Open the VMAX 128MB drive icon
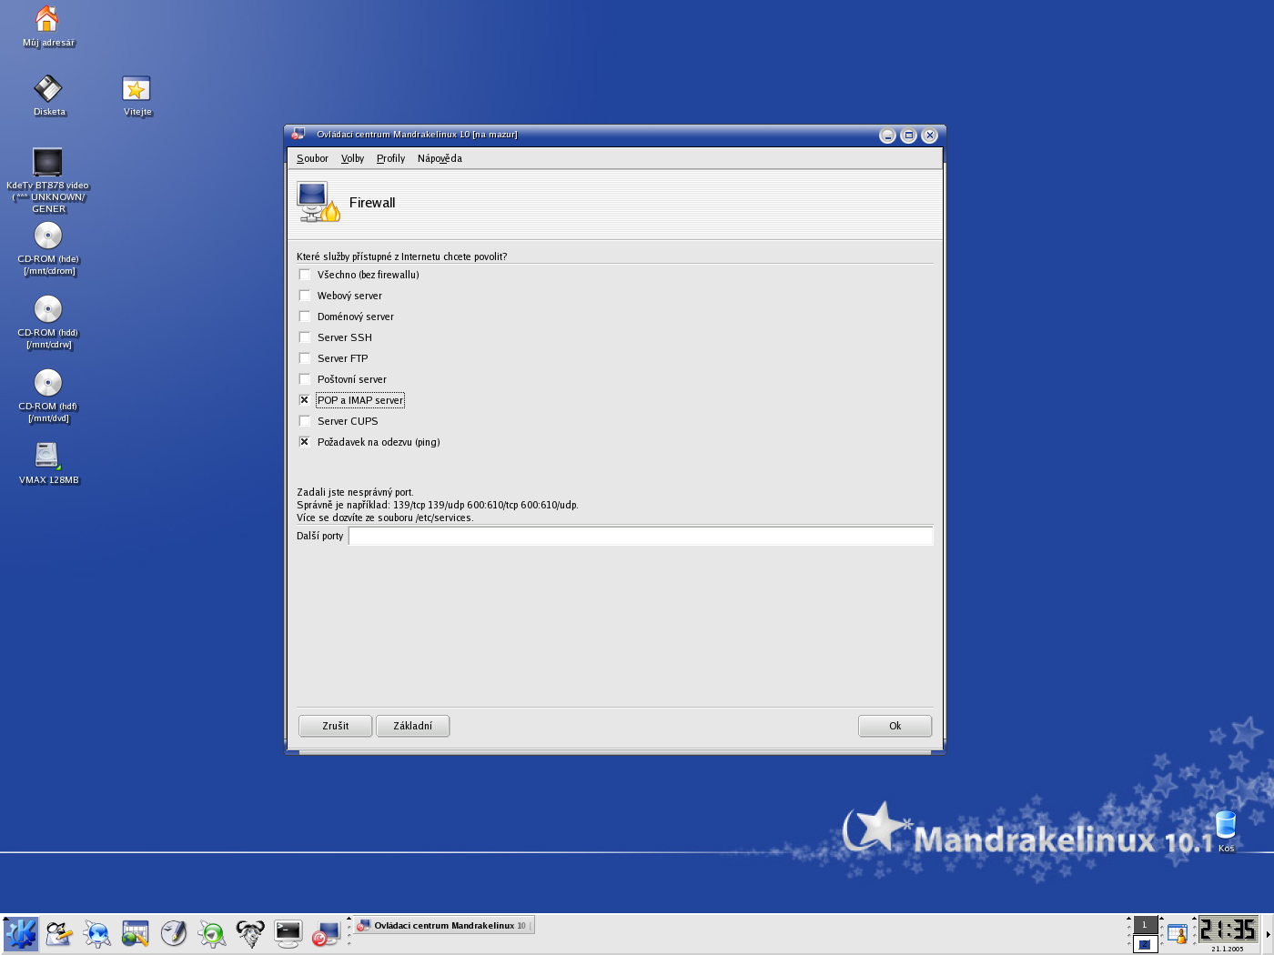The height and width of the screenshot is (955, 1274). tap(47, 457)
